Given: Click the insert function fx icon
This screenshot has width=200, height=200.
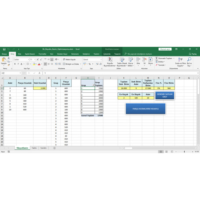Looking at the screenshot, I should [39, 73].
